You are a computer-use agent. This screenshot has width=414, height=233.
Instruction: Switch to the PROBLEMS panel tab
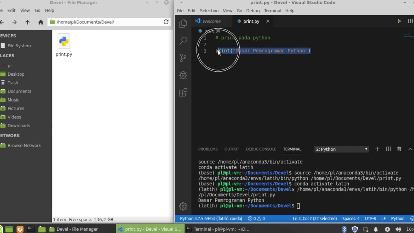tap(208, 149)
